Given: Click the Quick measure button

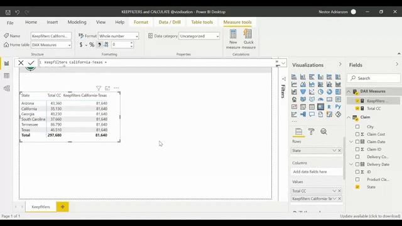Looking at the screenshot, I should point(249,39).
